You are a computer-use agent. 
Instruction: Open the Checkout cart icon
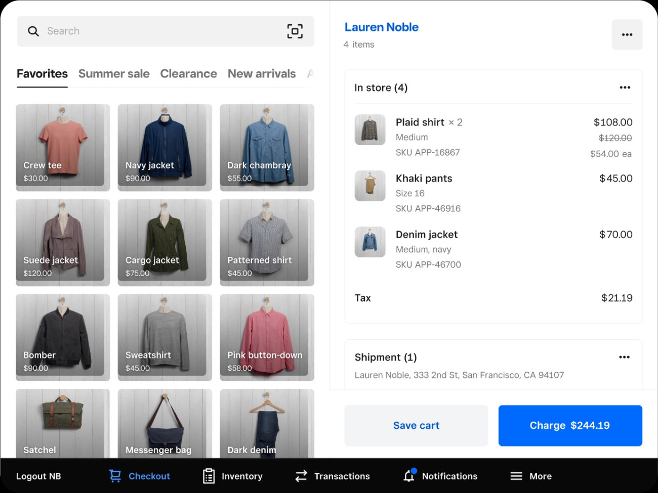(115, 476)
